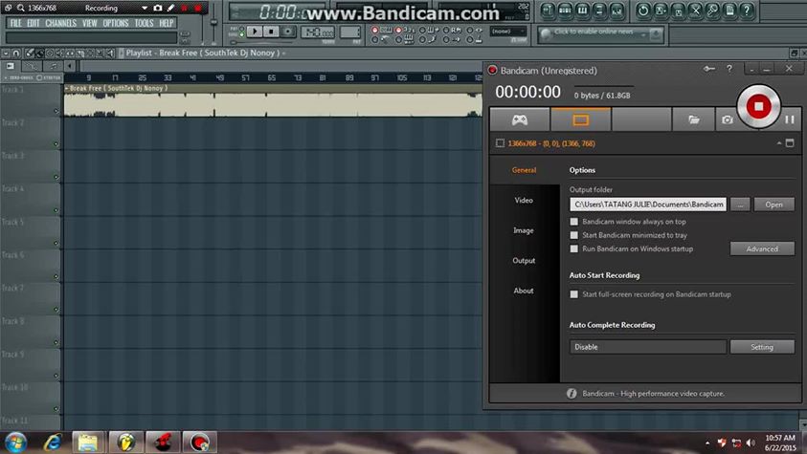Click FL Studio project info document button

click(729, 11)
